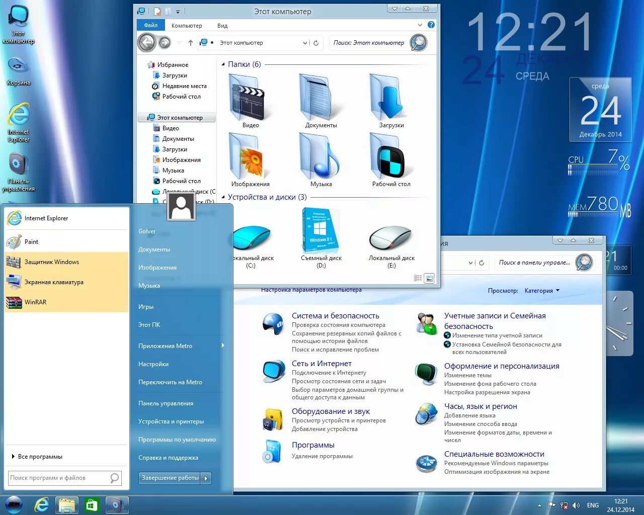This screenshot has width=644, height=515.
Task: Switch Explorer to large icons view
Action: 429,278
